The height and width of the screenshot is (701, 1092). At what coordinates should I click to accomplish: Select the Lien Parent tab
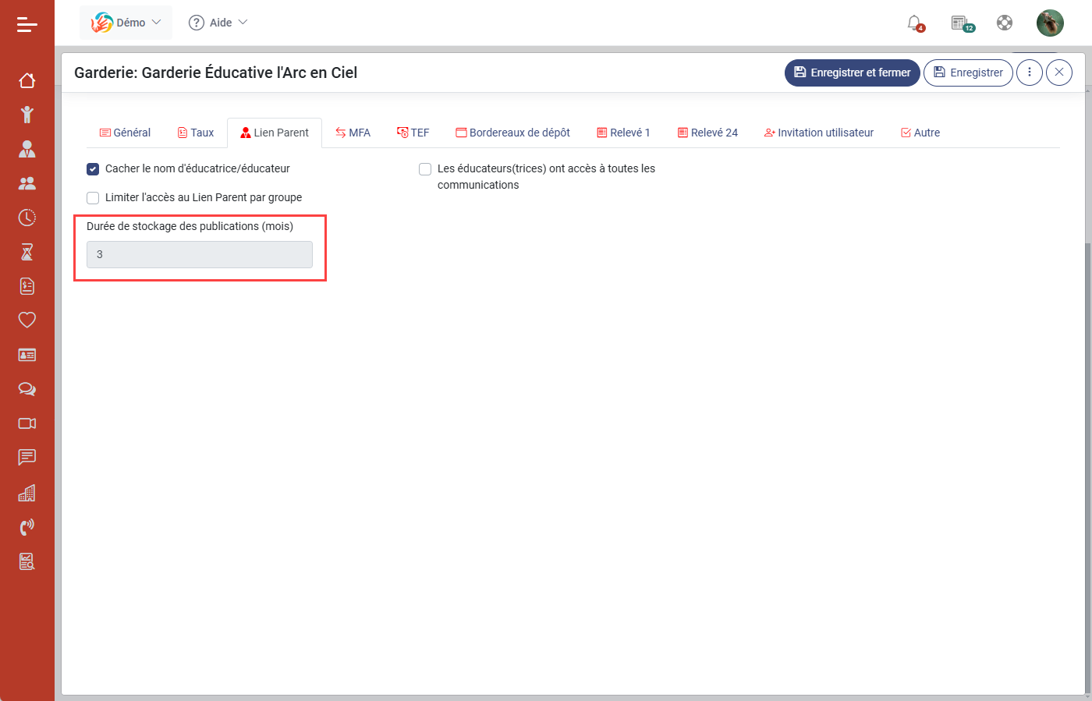[x=275, y=133]
